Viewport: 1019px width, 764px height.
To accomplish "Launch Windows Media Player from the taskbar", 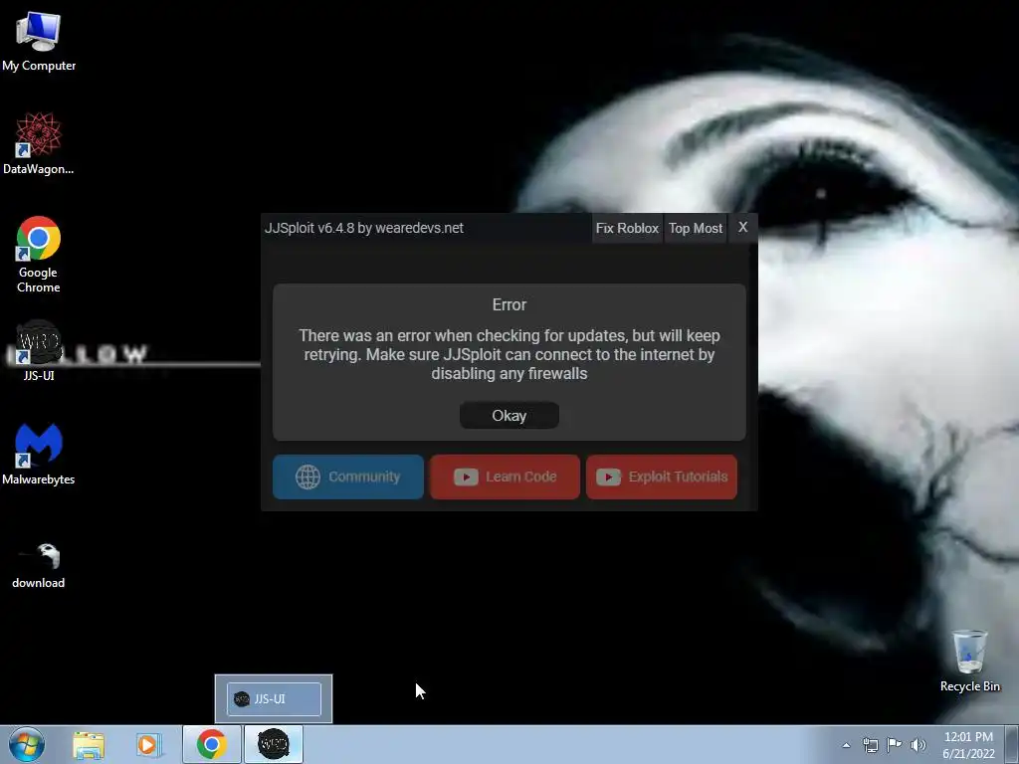I will pyautogui.click(x=148, y=745).
